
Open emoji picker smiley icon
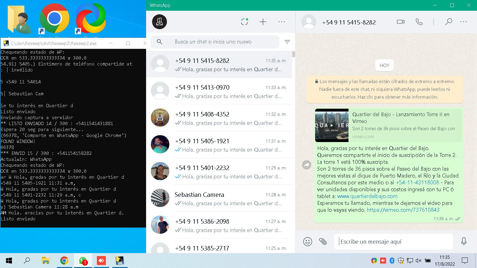(x=308, y=241)
